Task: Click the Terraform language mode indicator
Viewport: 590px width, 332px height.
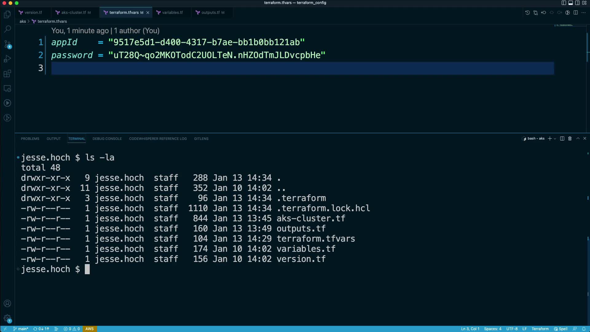Action: coord(540,329)
